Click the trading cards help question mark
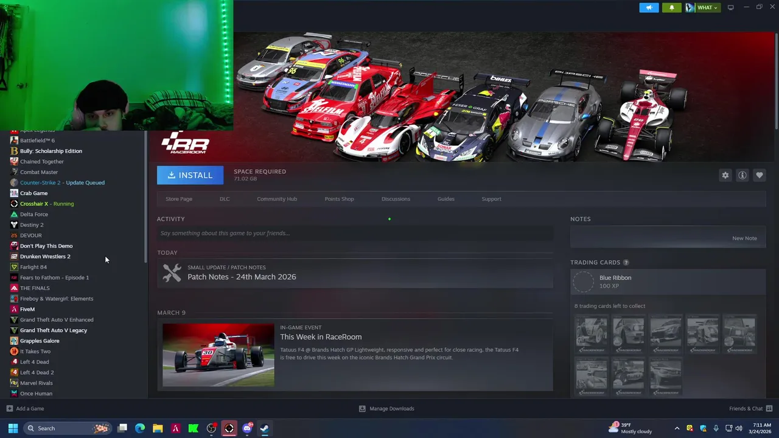The image size is (779, 438). 626,262
